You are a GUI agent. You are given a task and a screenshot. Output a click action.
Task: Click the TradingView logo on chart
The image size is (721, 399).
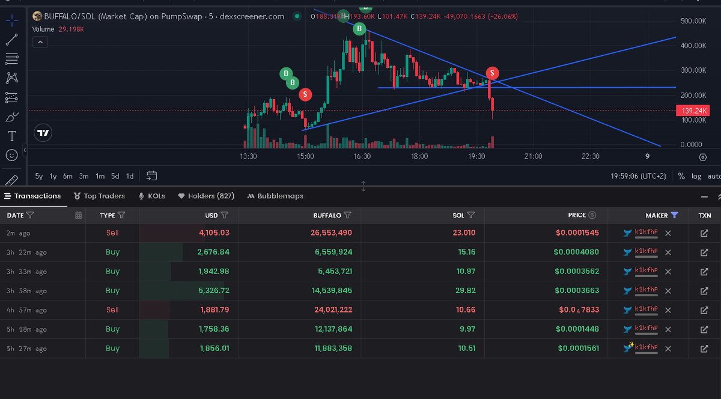[x=43, y=133]
